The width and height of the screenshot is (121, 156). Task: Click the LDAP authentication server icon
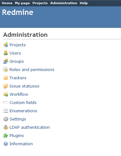(6, 127)
